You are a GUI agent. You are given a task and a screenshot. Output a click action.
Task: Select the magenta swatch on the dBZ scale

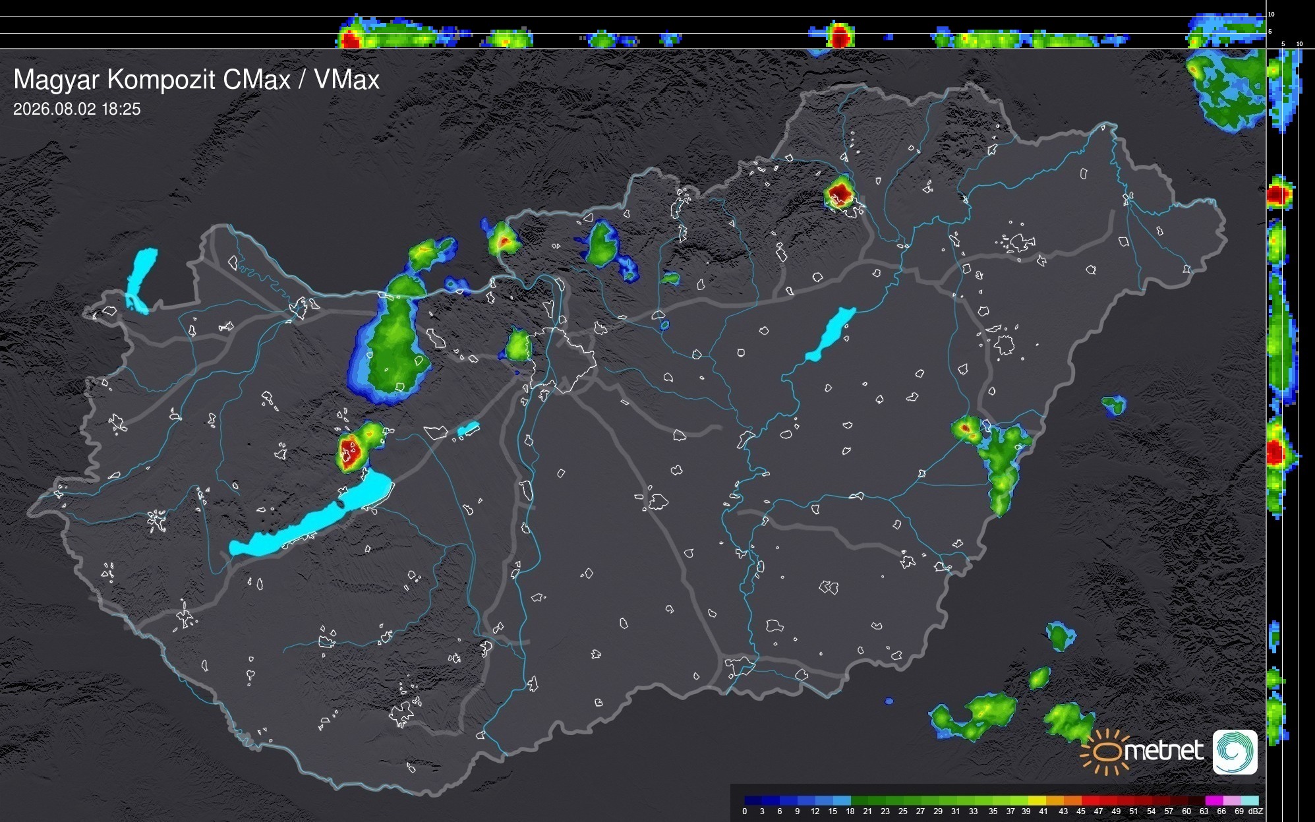click(x=1214, y=800)
